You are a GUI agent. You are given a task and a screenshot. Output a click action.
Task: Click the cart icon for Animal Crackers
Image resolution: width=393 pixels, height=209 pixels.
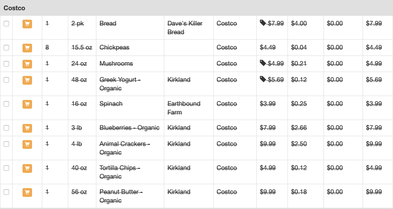click(27, 144)
